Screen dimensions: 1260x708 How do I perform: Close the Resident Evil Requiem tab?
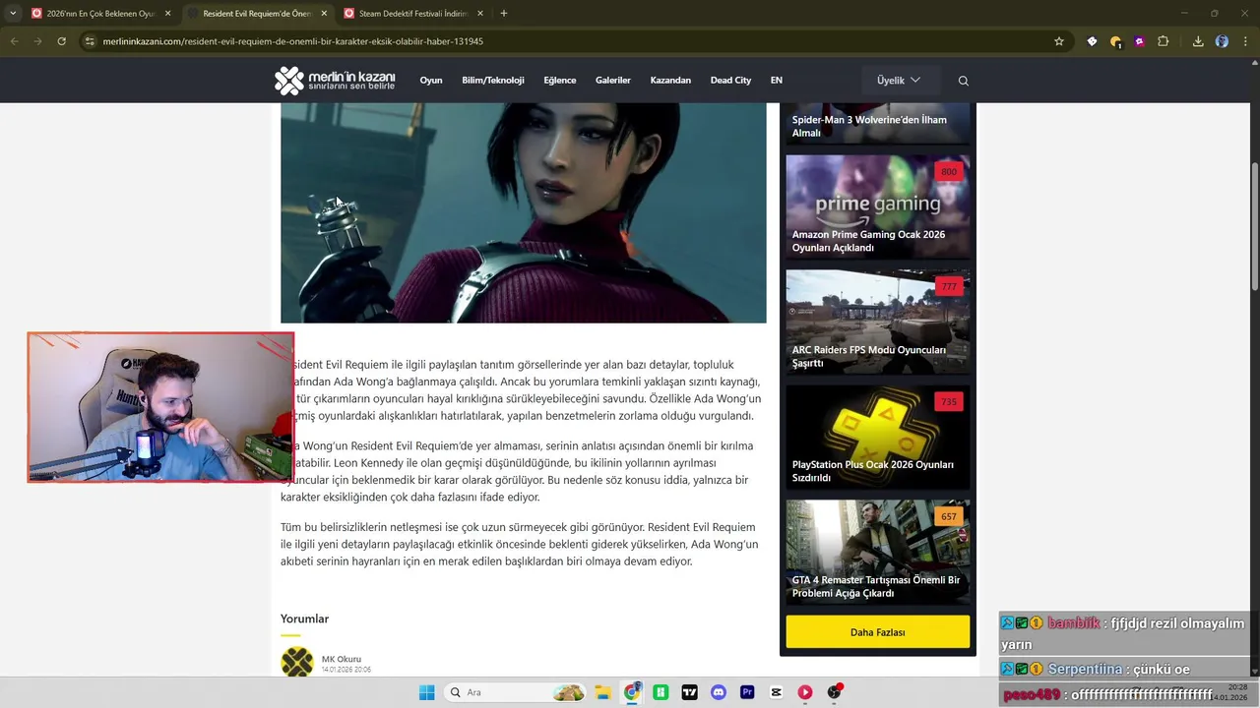324,14
